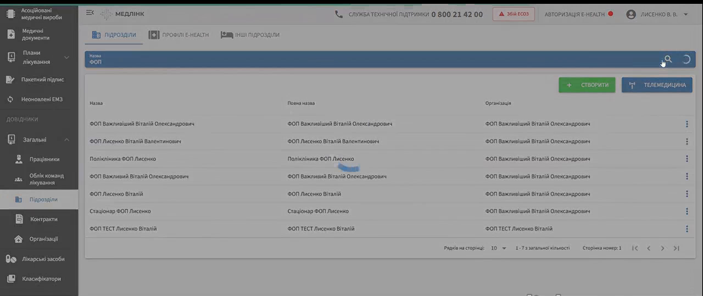Screen dimensions: 703x296
Task: Click the green Створити button
Action: [x=587, y=85]
